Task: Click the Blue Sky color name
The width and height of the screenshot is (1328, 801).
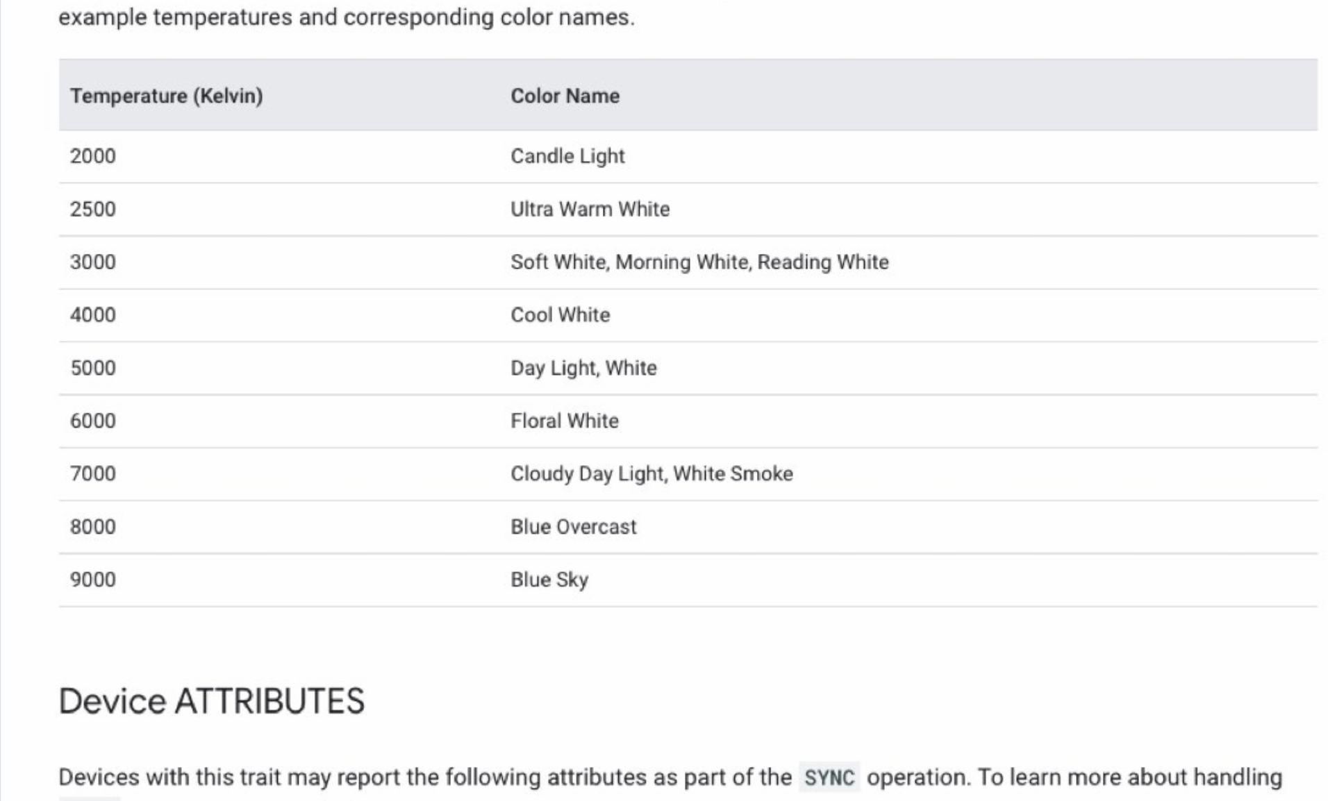Action: (549, 580)
